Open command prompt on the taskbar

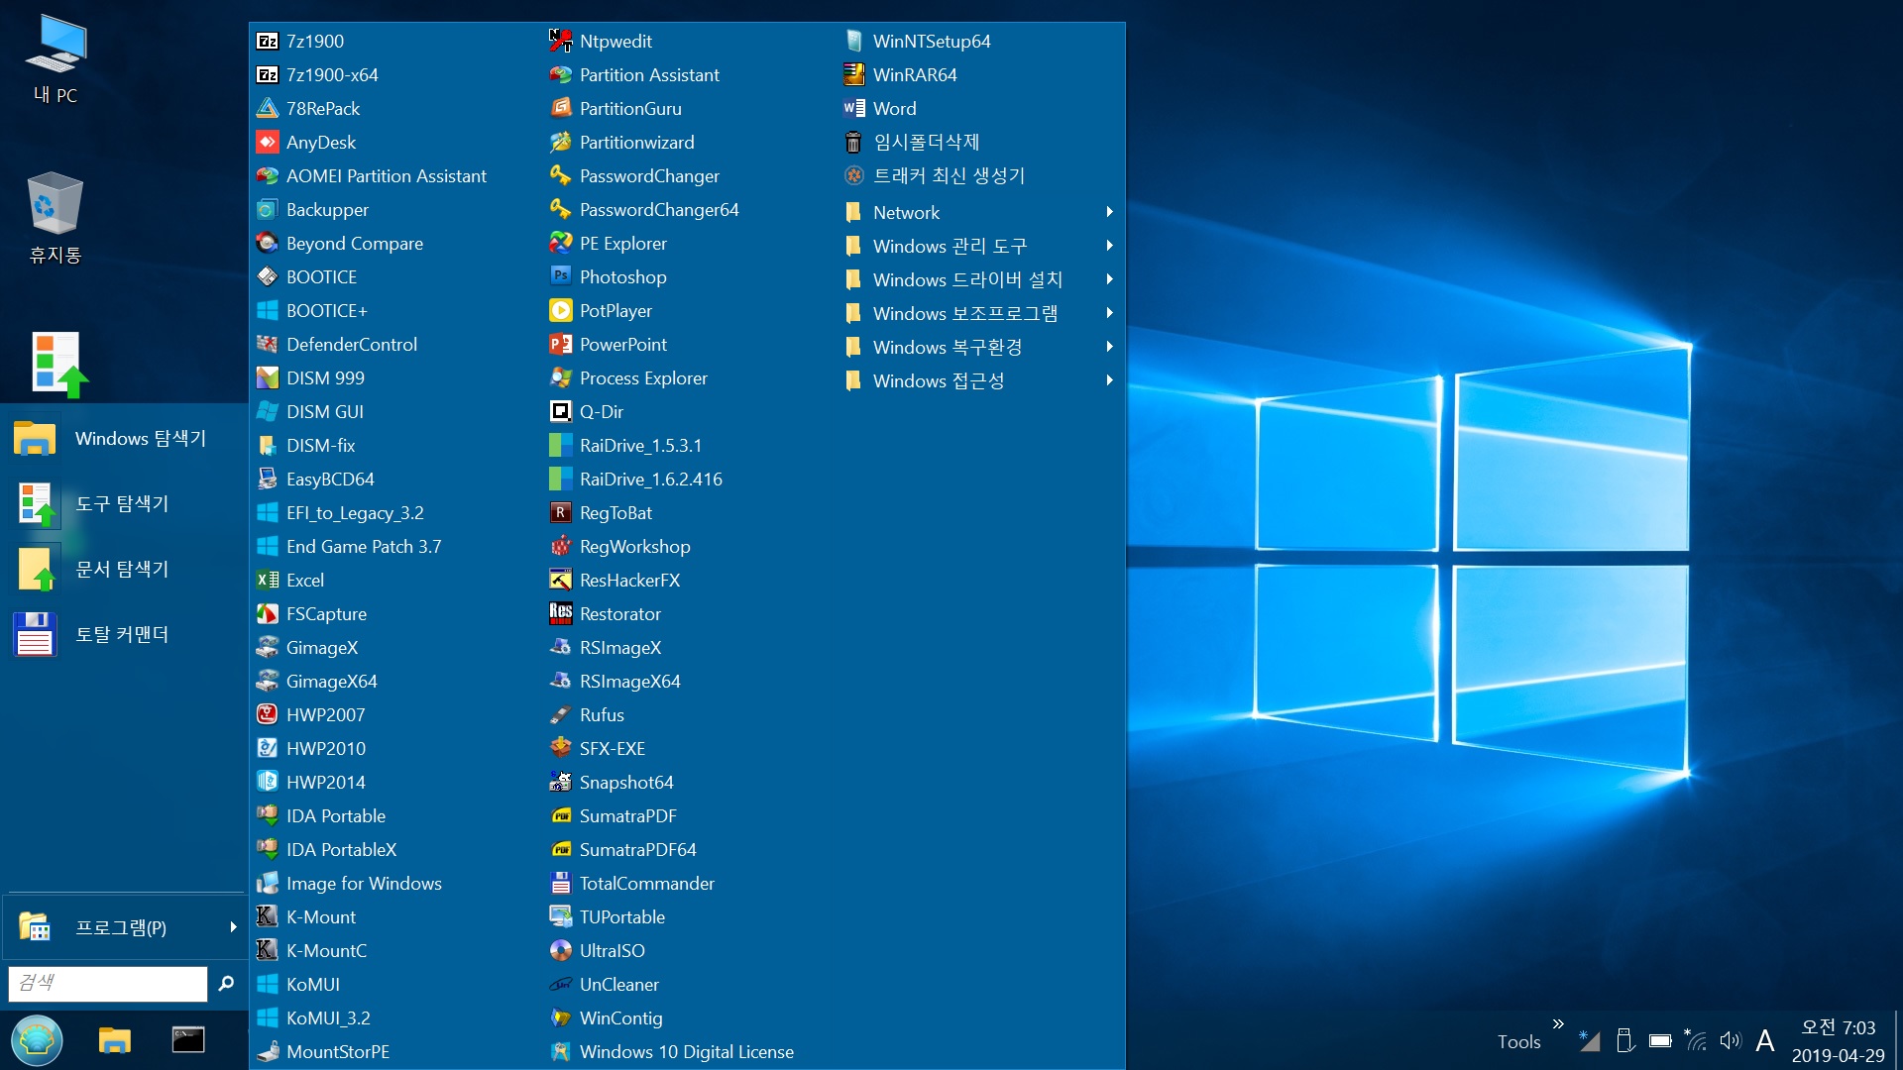(x=188, y=1039)
